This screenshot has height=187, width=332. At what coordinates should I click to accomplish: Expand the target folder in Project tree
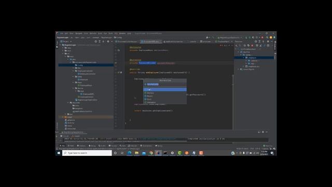coord(63,117)
